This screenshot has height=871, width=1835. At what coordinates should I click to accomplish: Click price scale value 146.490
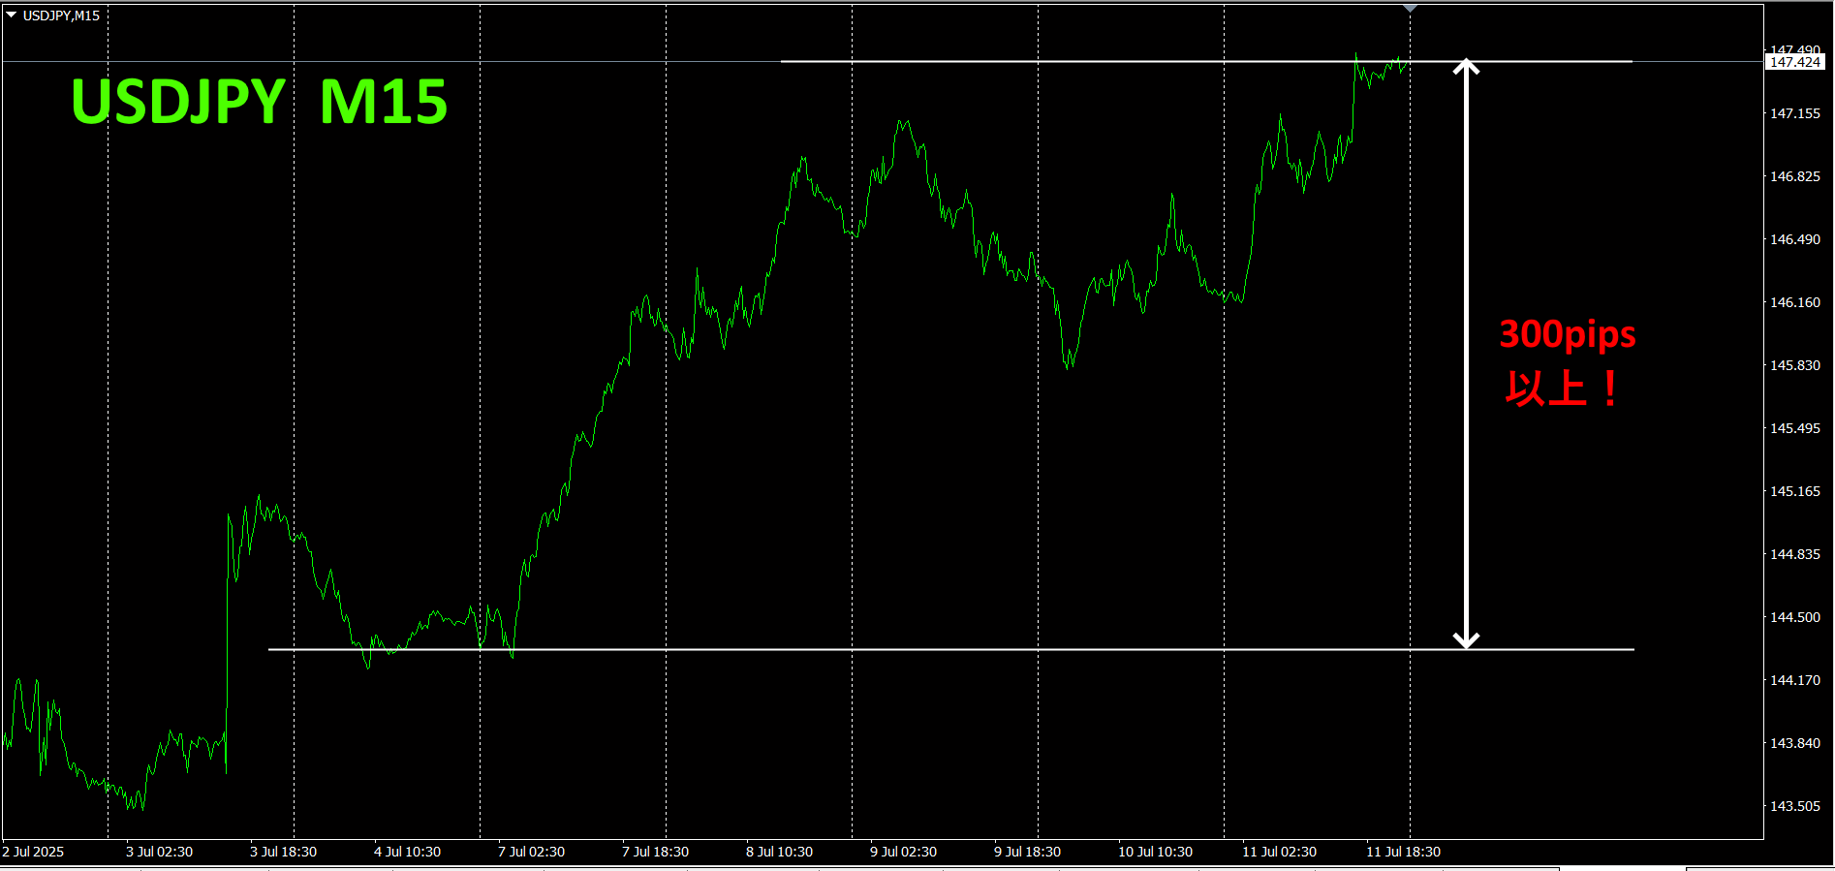1795,239
